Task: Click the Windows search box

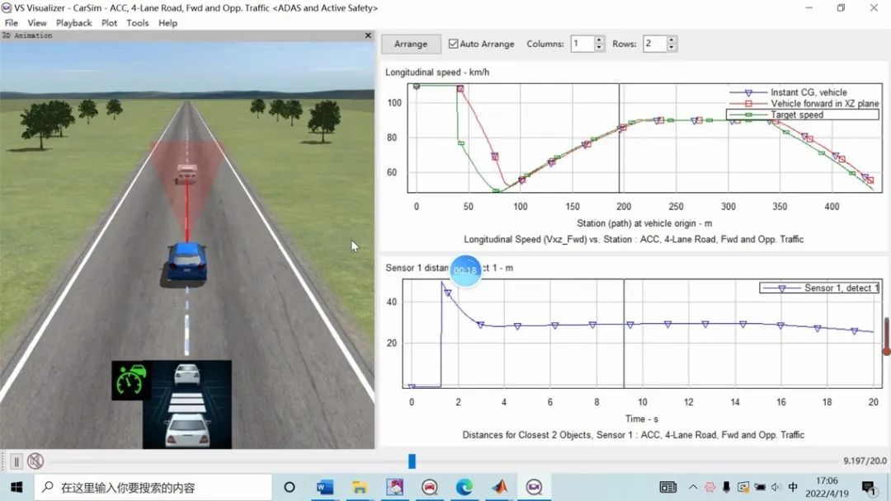Action: click(157, 487)
